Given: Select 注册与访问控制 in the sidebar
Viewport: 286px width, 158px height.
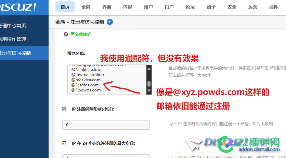Looking at the screenshot, I should click(x=24, y=53).
